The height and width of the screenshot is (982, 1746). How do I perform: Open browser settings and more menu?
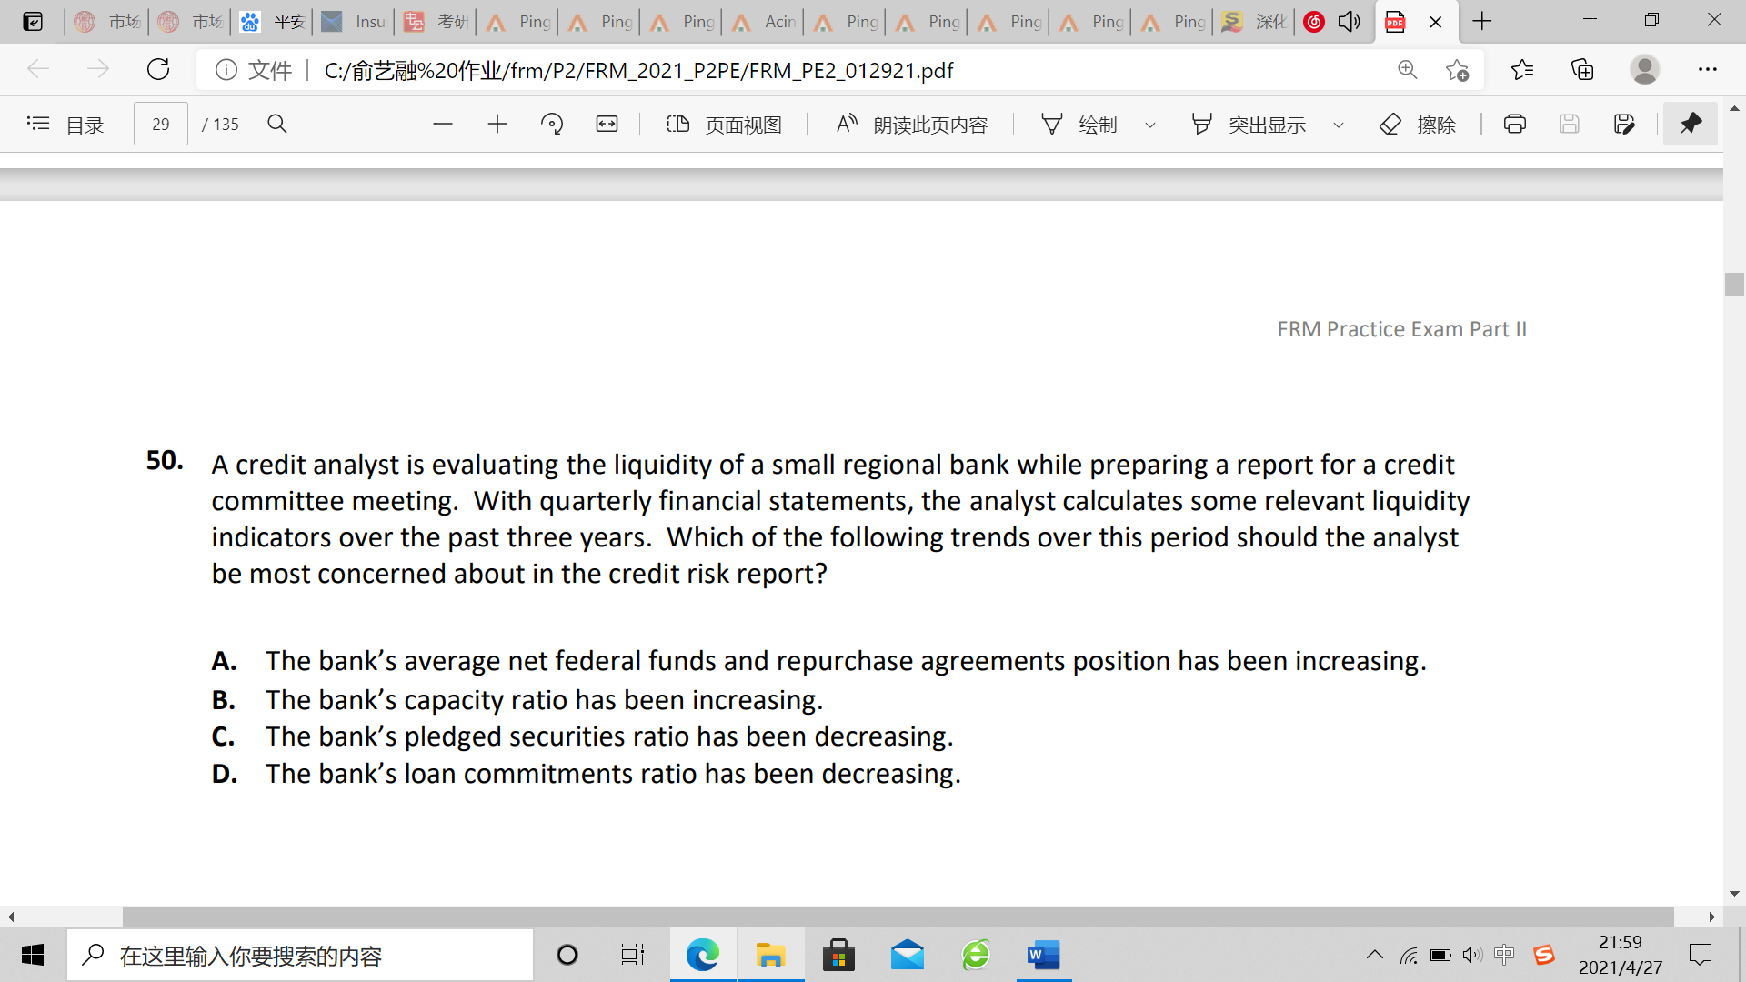pos(1708,70)
